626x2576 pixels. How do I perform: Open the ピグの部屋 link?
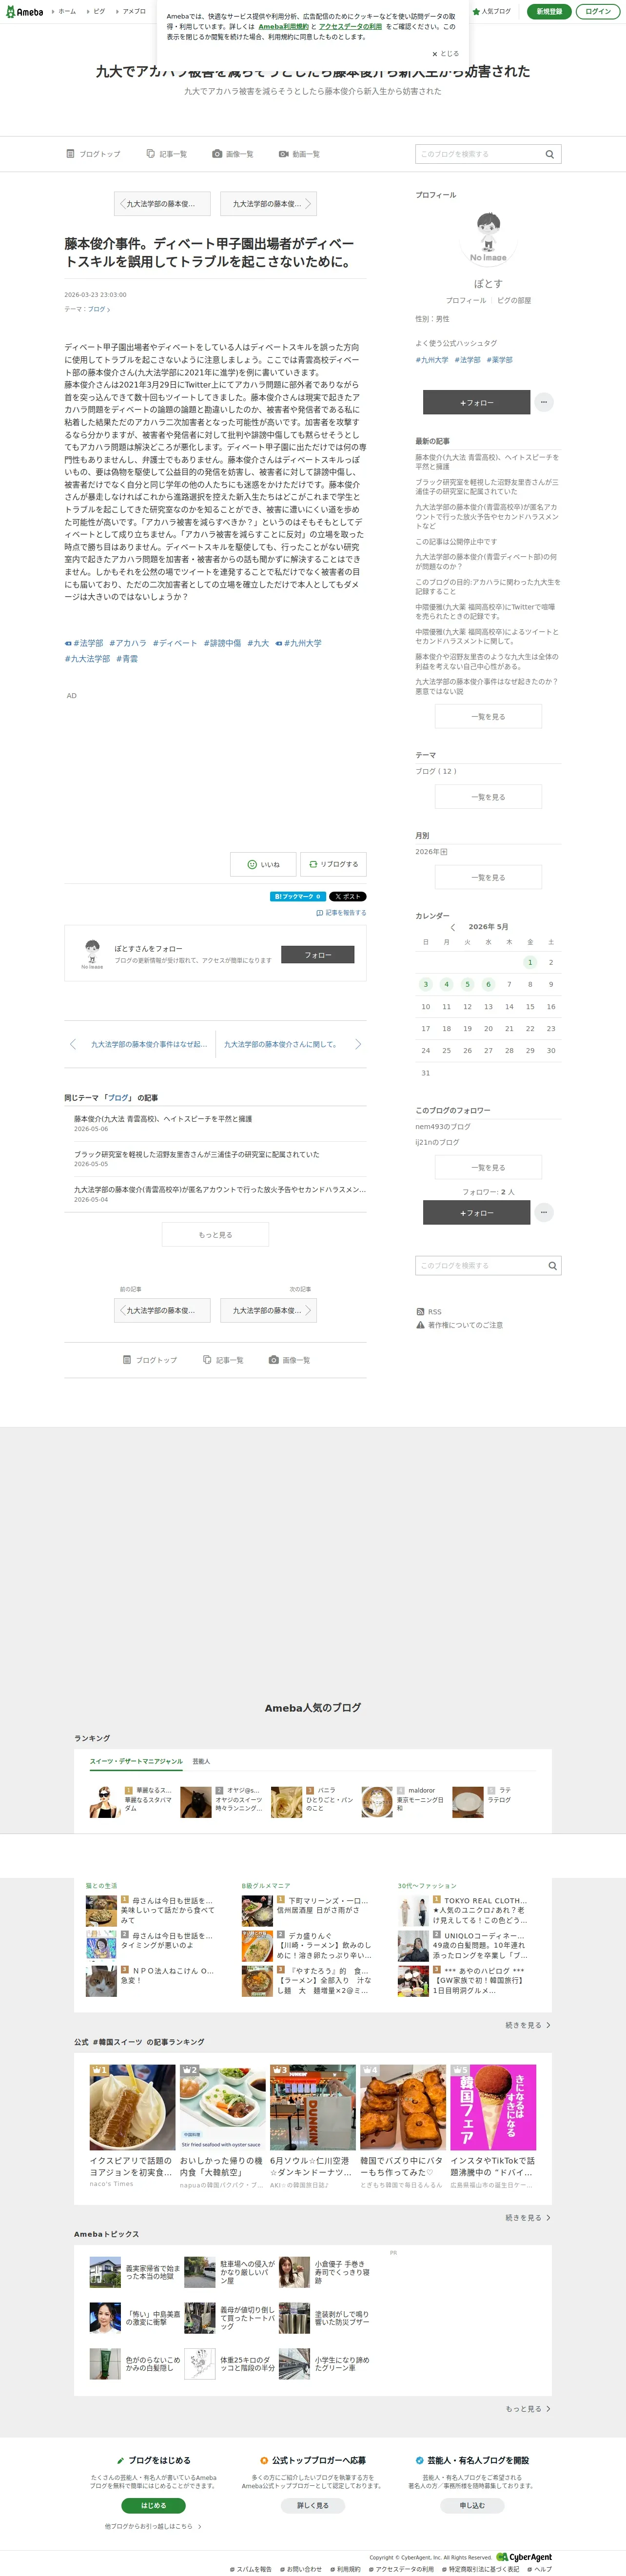pos(514,300)
